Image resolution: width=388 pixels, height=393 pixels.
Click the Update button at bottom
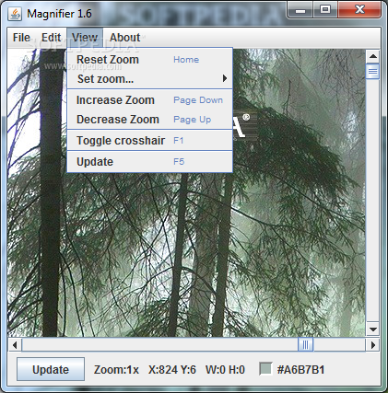[x=51, y=369]
